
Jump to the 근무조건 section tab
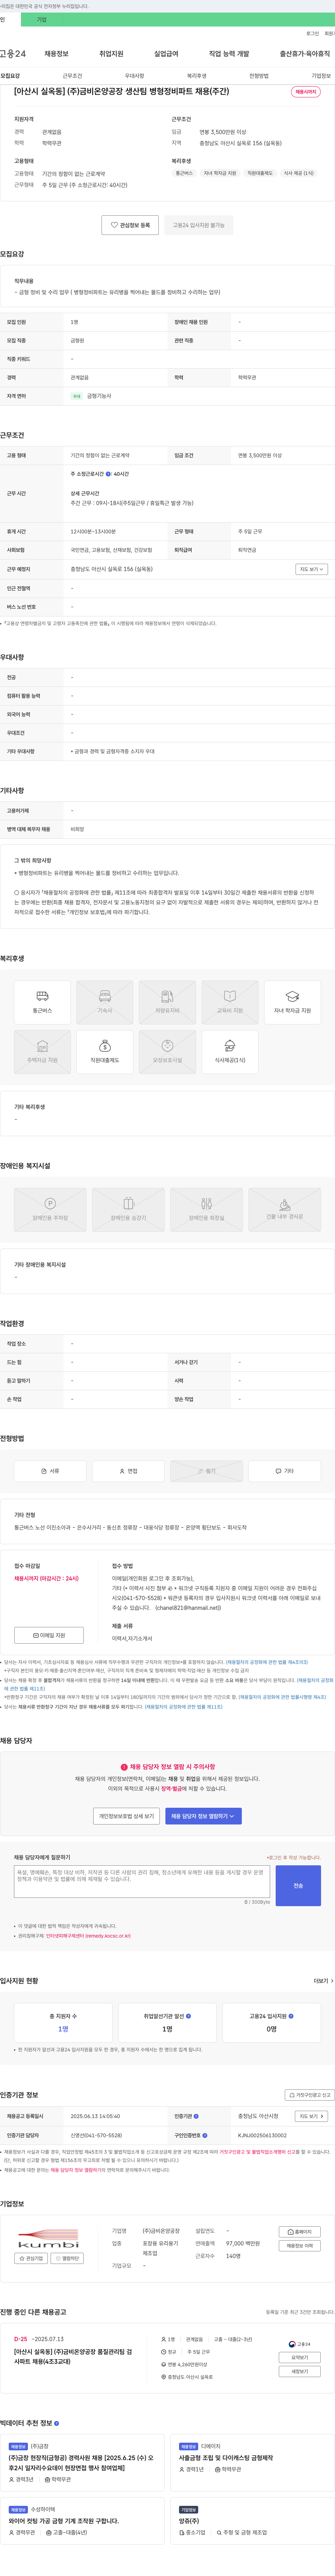tap(72, 76)
